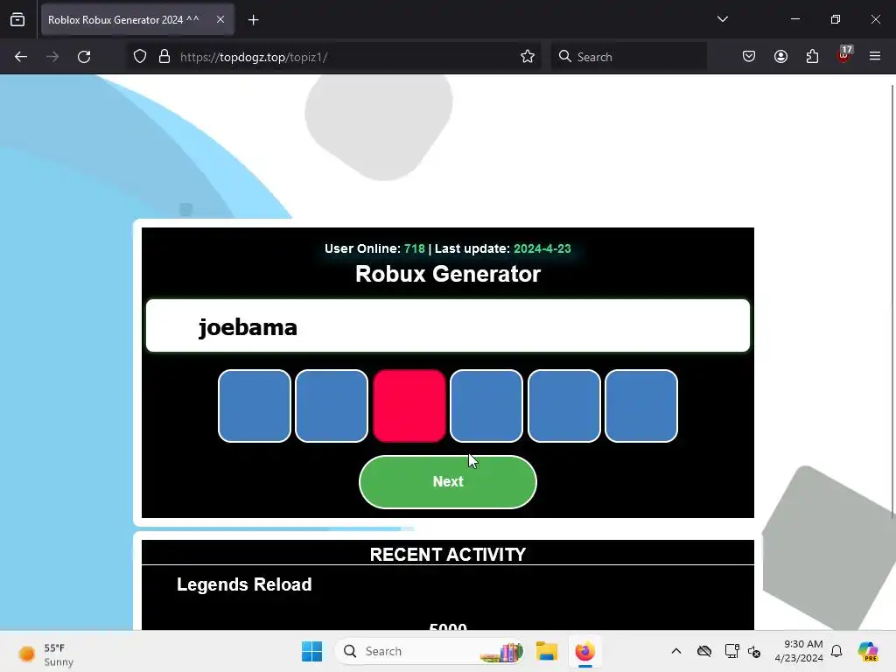Open the Extensions puzzle icon

813,57
